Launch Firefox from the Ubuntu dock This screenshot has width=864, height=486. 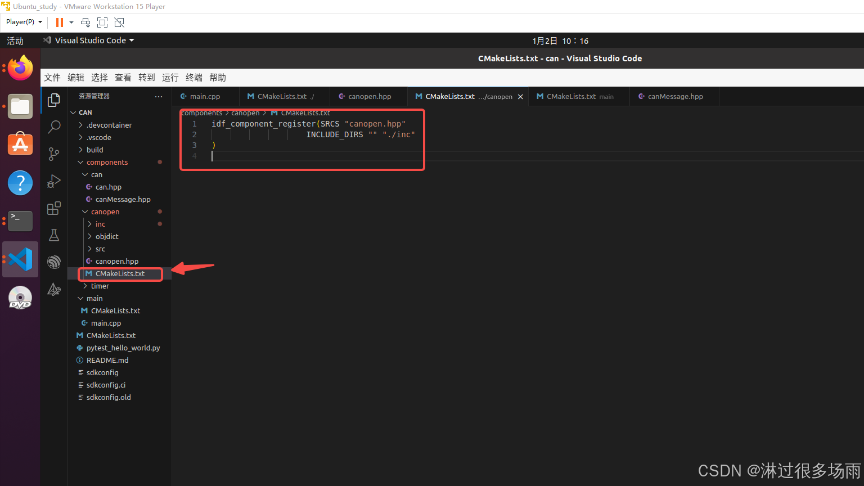point(20,68)
